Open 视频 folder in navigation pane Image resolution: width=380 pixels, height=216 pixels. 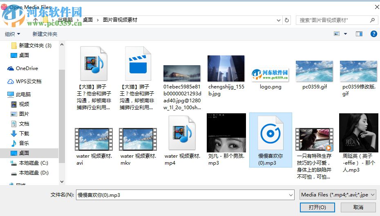[20, 104]
